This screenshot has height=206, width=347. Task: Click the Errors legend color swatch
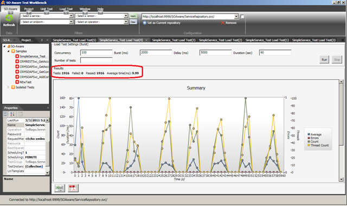[x=309, y=138]
